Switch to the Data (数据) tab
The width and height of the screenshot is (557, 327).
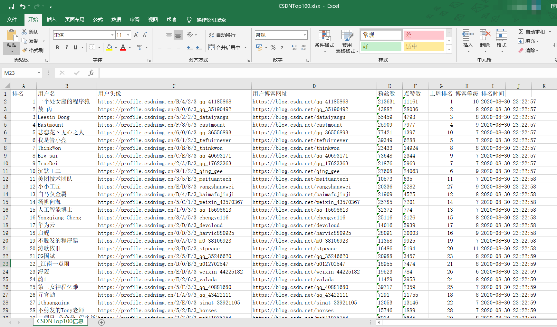116,20
